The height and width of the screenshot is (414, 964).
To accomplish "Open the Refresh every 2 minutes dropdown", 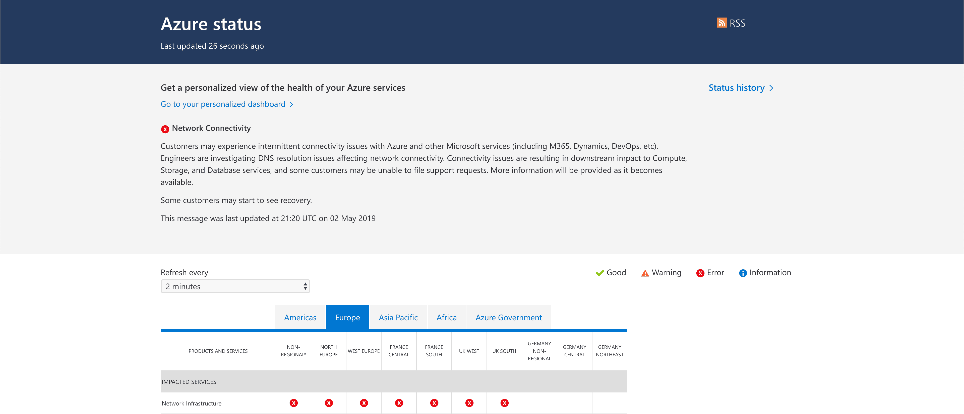I will coord(235,287).
